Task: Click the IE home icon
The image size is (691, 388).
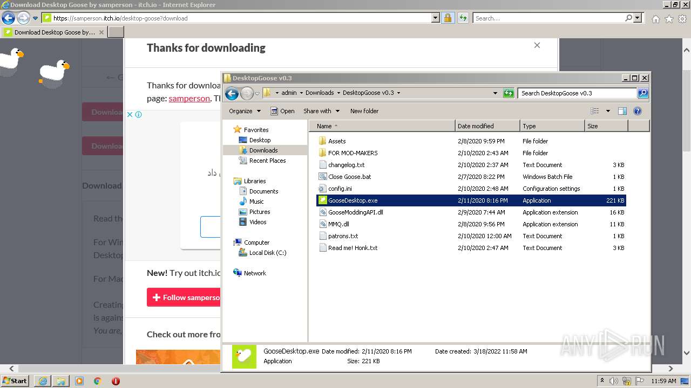Action: click(x=655, y=19)
